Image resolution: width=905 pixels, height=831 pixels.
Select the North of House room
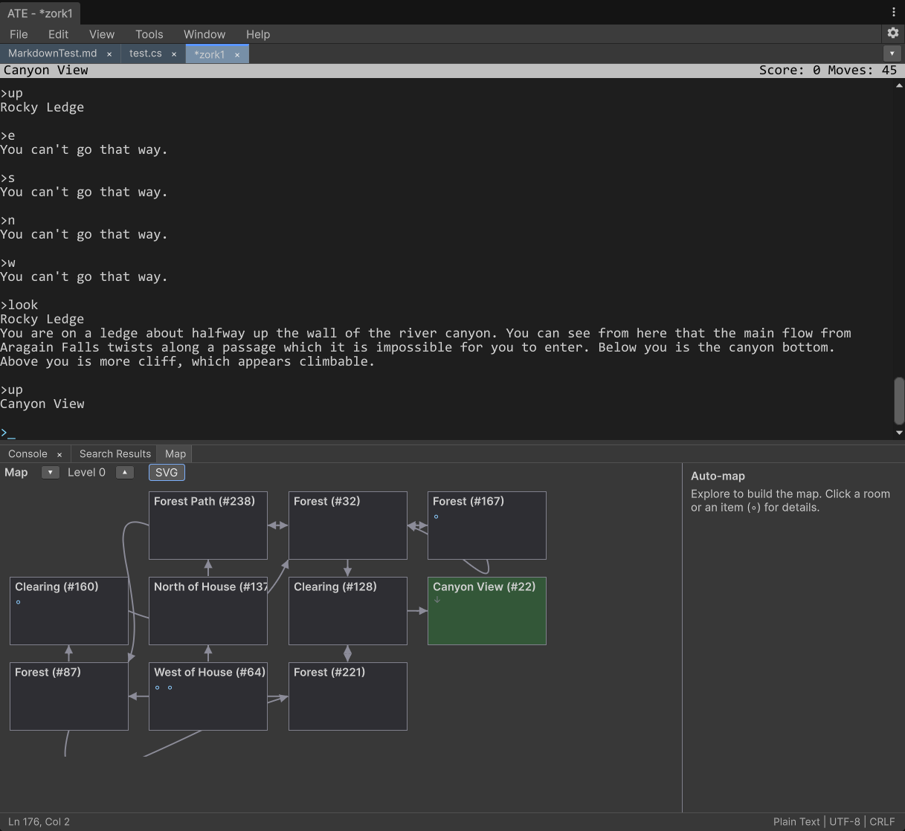click(x=208, y=611)
